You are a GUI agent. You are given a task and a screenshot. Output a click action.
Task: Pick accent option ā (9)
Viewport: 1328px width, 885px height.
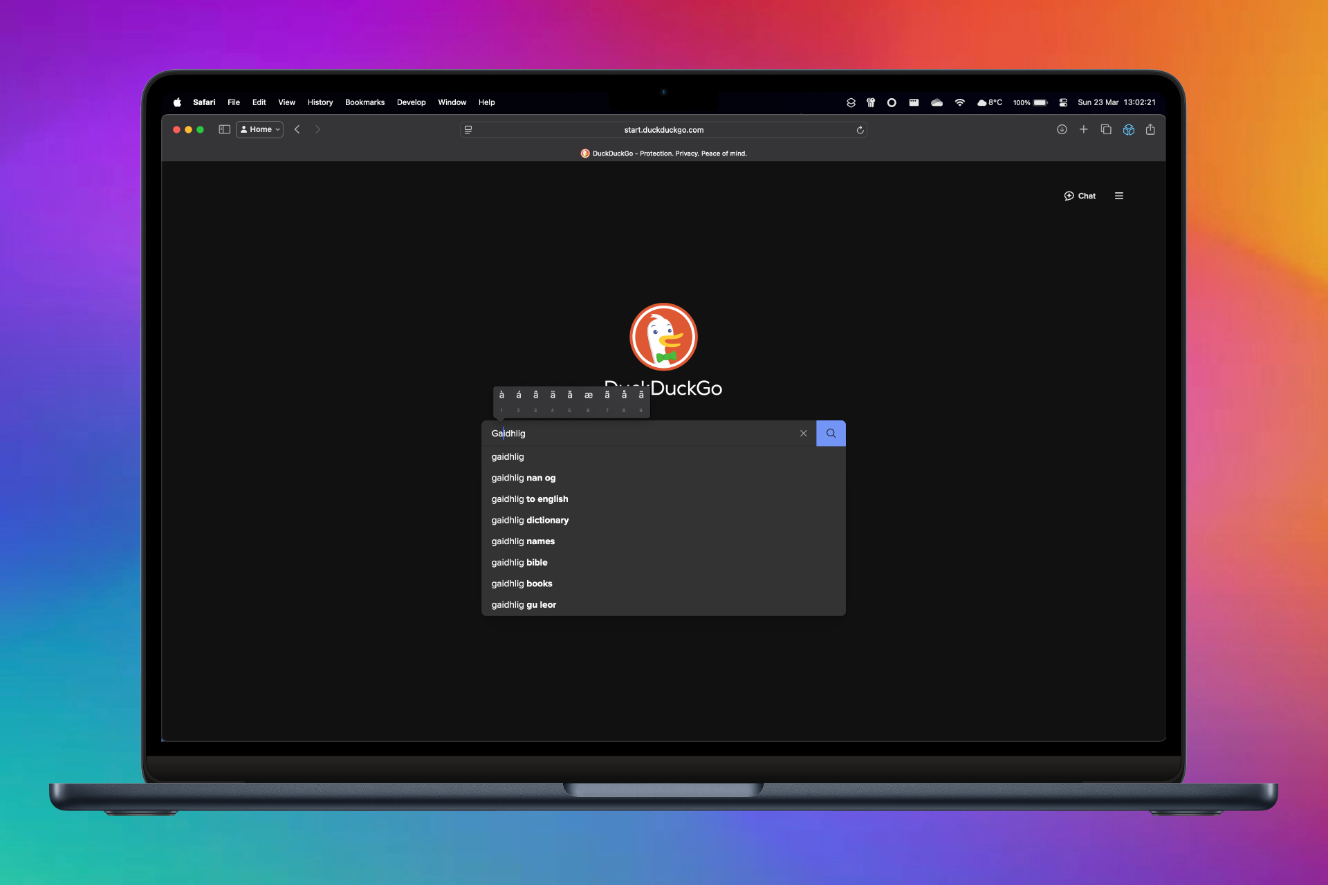tap(641, 401)
